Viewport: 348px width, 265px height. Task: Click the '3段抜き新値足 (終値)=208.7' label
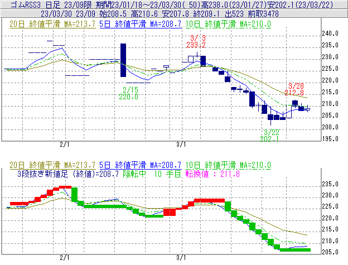[x=68, y=174]
